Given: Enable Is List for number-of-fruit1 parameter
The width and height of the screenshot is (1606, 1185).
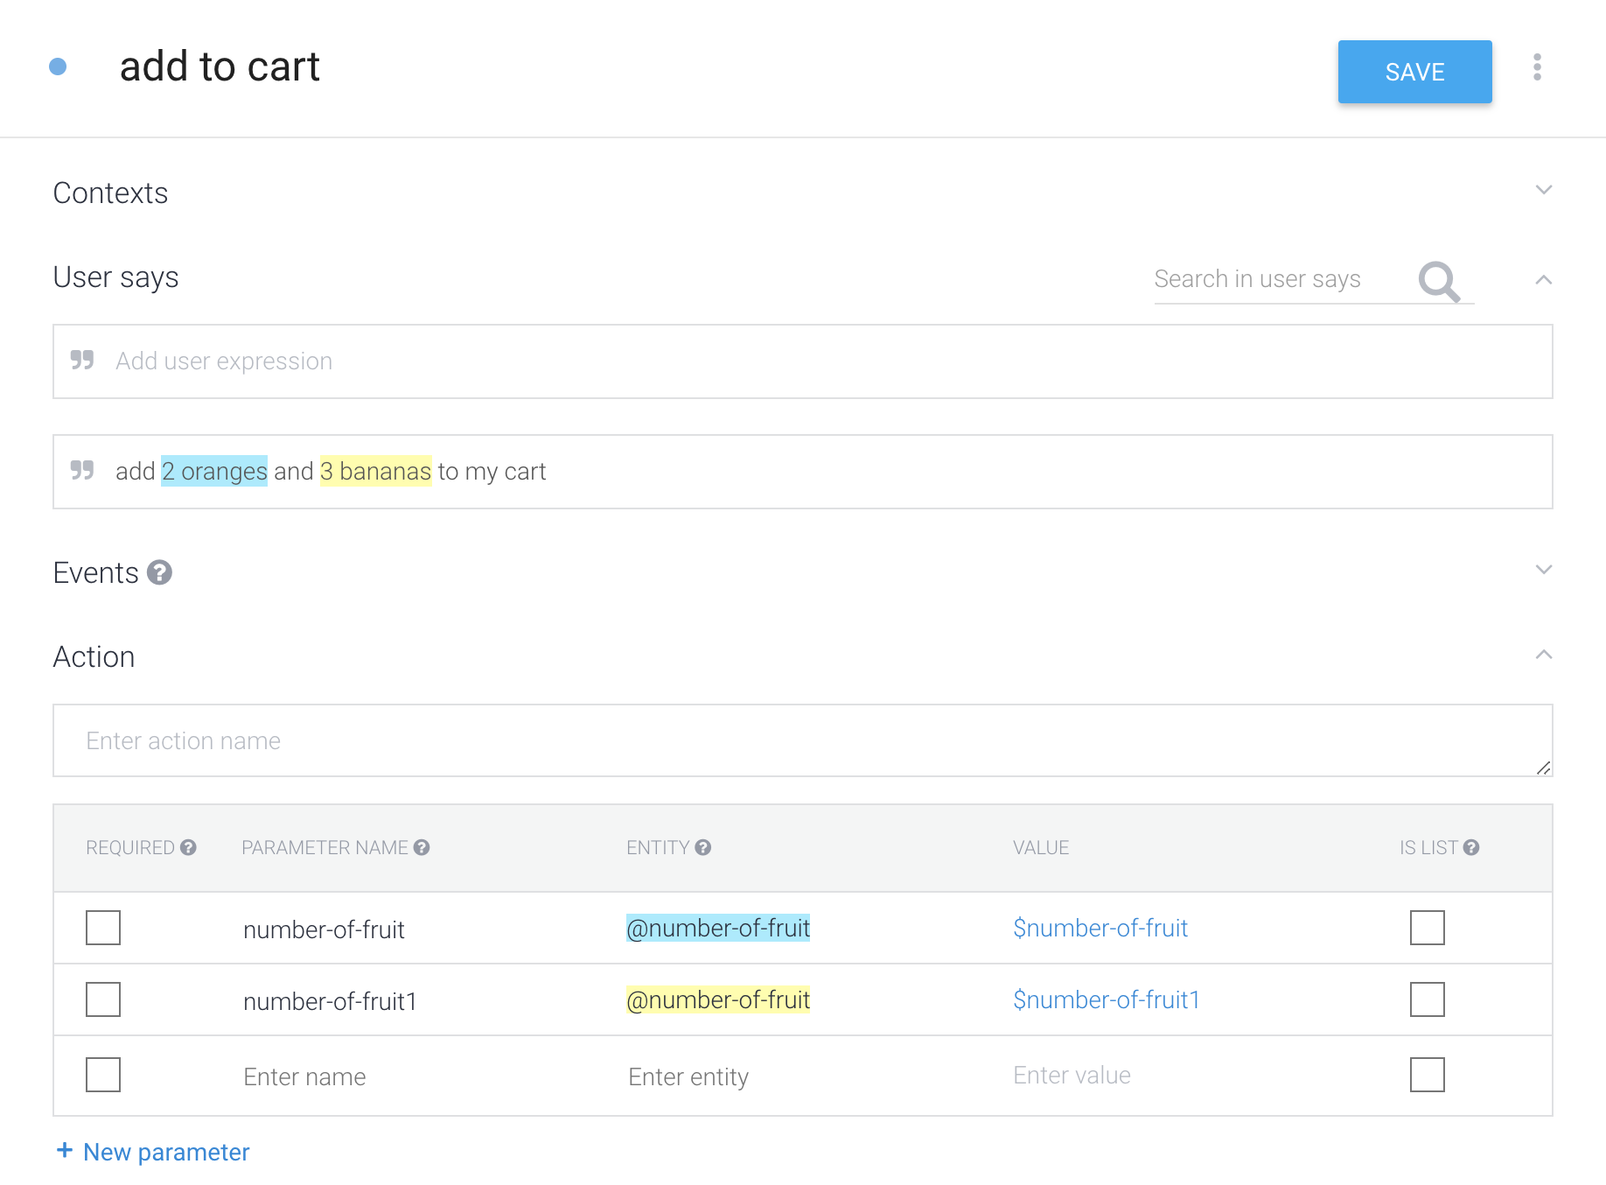Looking at the screenshot, I should pos(1427,999).
